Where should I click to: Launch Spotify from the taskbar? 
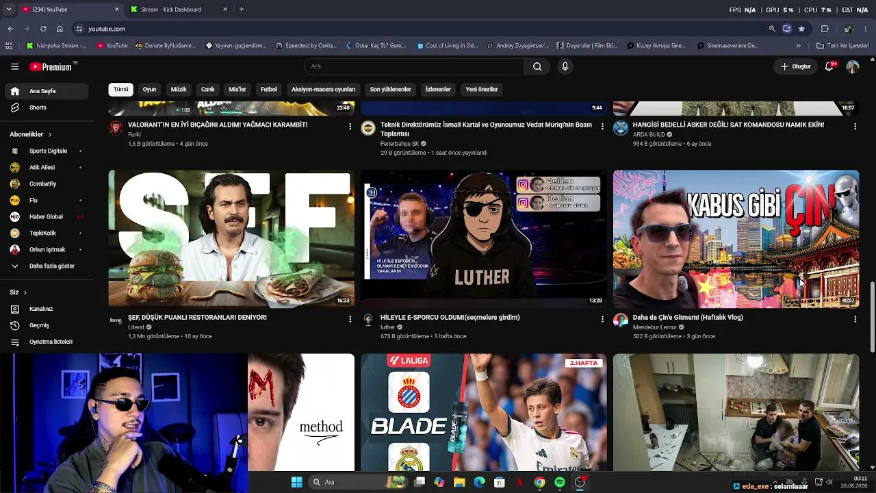pos(560,482)
